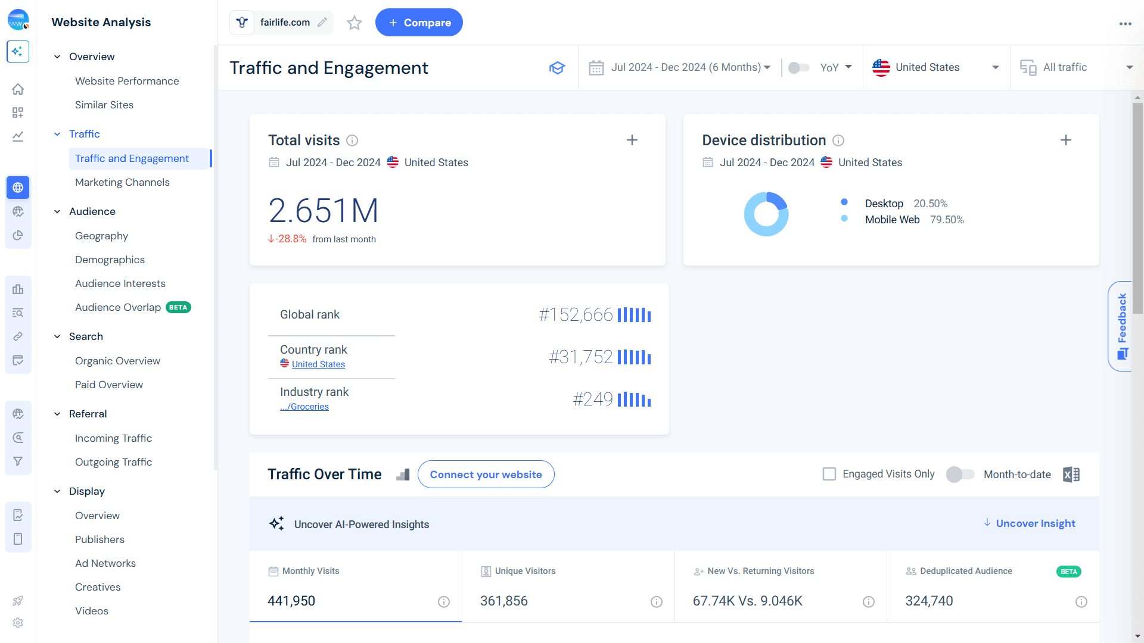
Task: Open the AI assistant sparkle icon in sidebar
Action: (x=18, y=52)
